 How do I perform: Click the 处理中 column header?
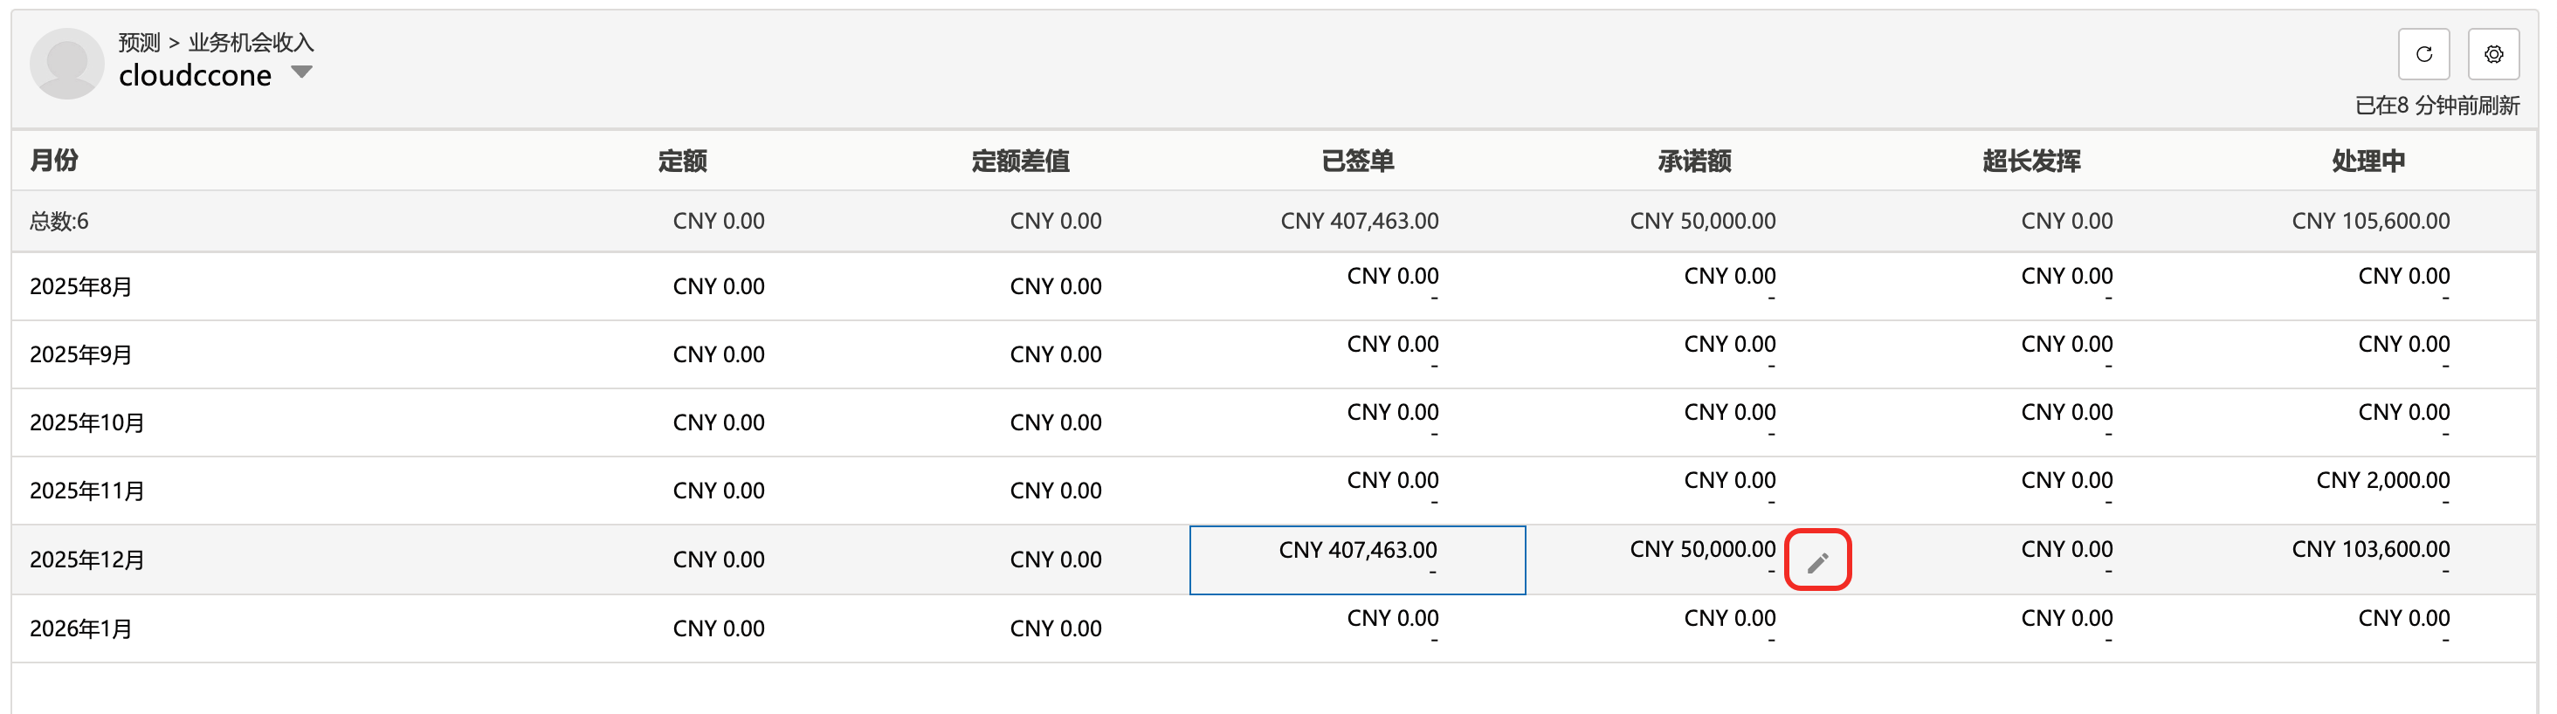[x=2367, y=161]
